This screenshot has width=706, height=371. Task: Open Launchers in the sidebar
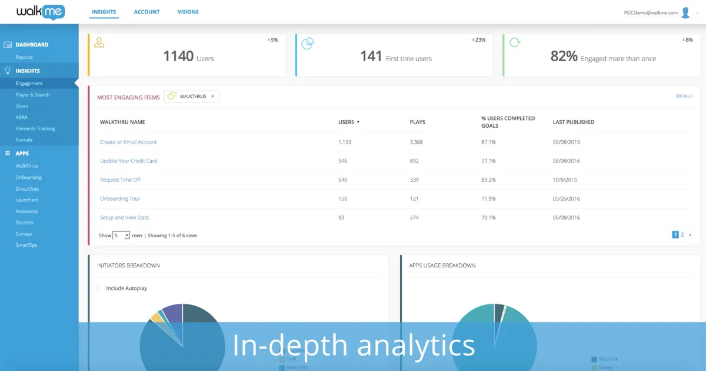pyautogui.click(x=27, y=200)
